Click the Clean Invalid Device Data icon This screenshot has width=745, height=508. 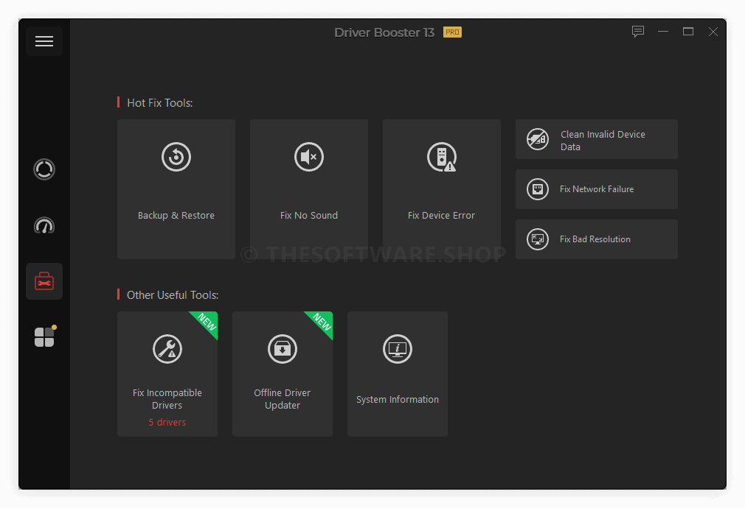538,140
